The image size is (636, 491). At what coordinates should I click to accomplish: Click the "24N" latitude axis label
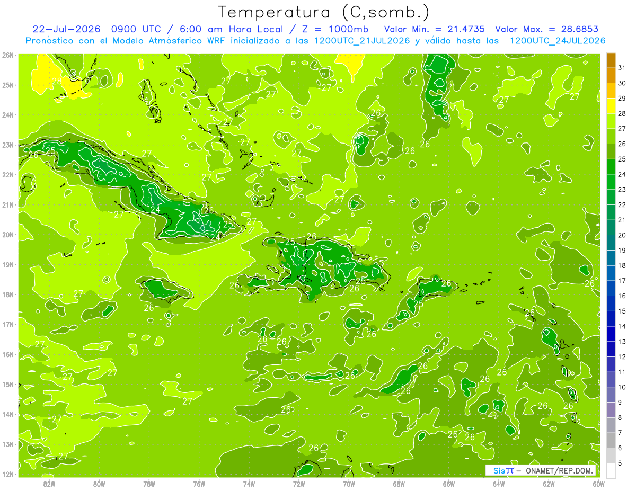click(x=8, y=115)
